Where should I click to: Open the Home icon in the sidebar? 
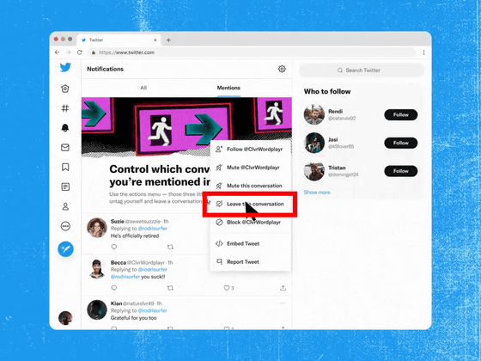click(x=65, y=89)
